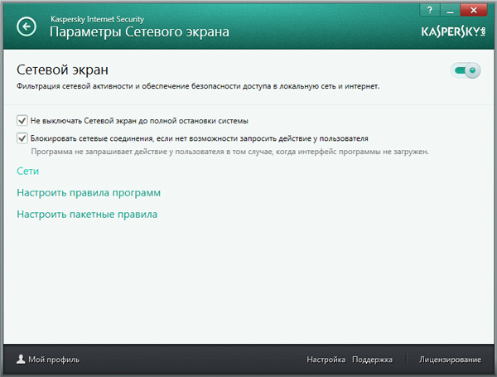This screenshot has height=377, width=497.
Task: Open Настройка in the bottom bar
Action: pyautogui.click(x=326, y=360)
